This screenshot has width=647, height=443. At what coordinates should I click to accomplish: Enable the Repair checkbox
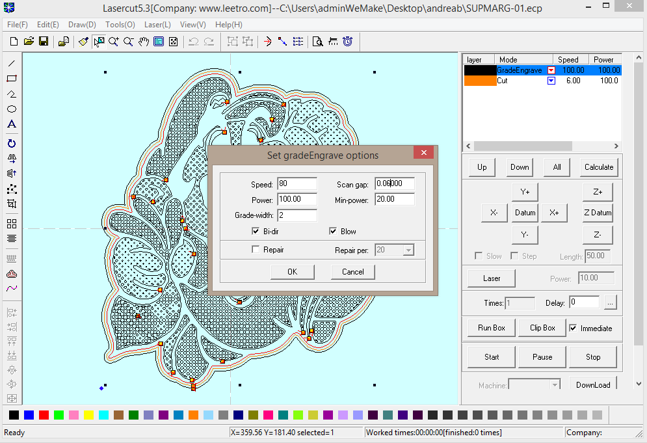click(x=256, y=249)
